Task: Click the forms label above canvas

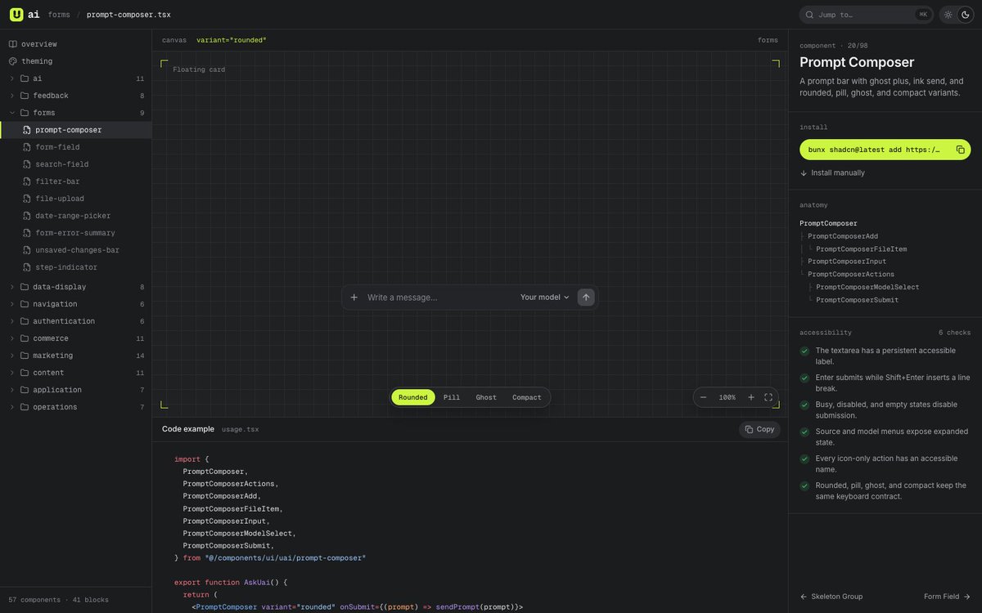Action: point(768,40)
